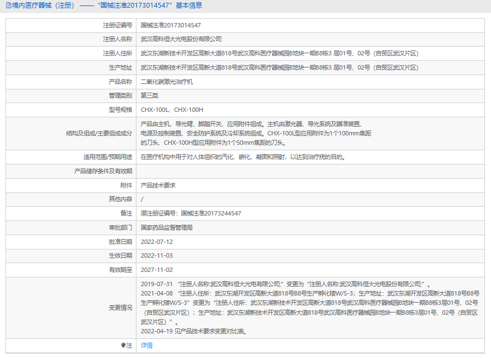491x358 pixels.
Task: Select 原注册证编号：国械注准20173244547
Action: 191,213
